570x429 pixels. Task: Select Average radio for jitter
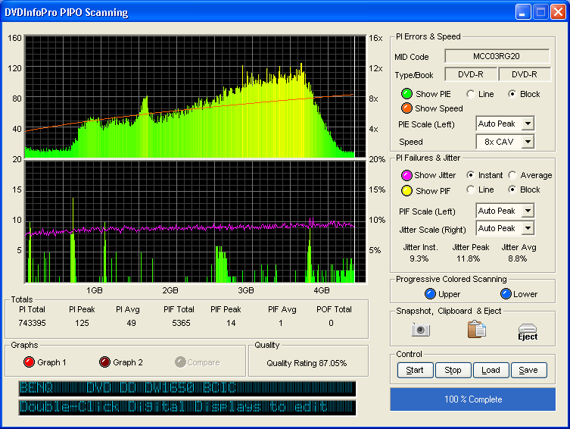(x=512, y=175)
